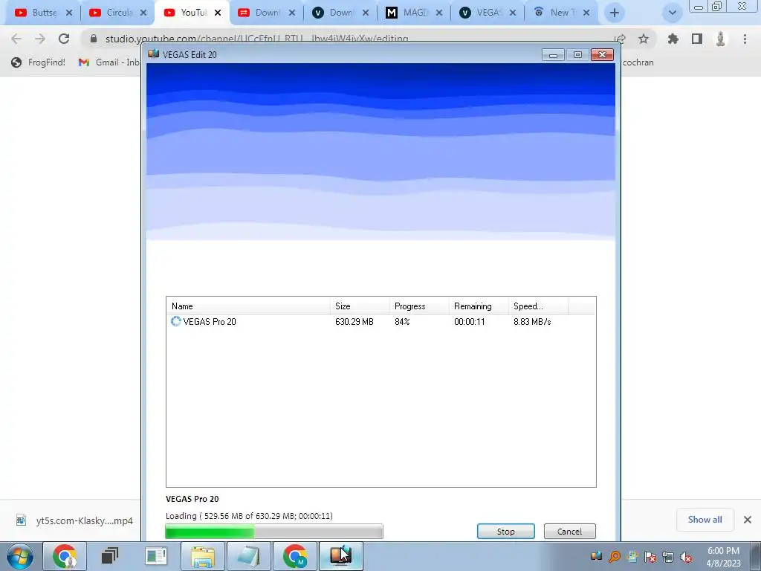The width and height of the screenshot is (761, 571).
Task: Click the Speed column header
Action: pos(539,306)
